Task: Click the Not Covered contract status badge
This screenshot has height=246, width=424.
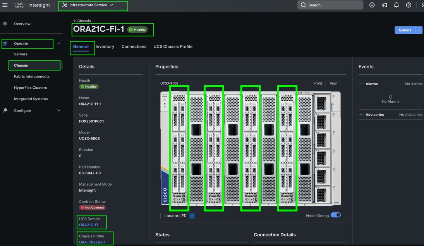Action: (92, 208)
